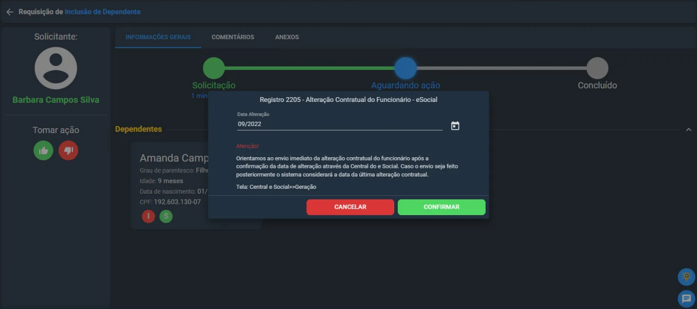Click the lightbulb tips icon
Screen dimensions: 697x309
(686, 277)
